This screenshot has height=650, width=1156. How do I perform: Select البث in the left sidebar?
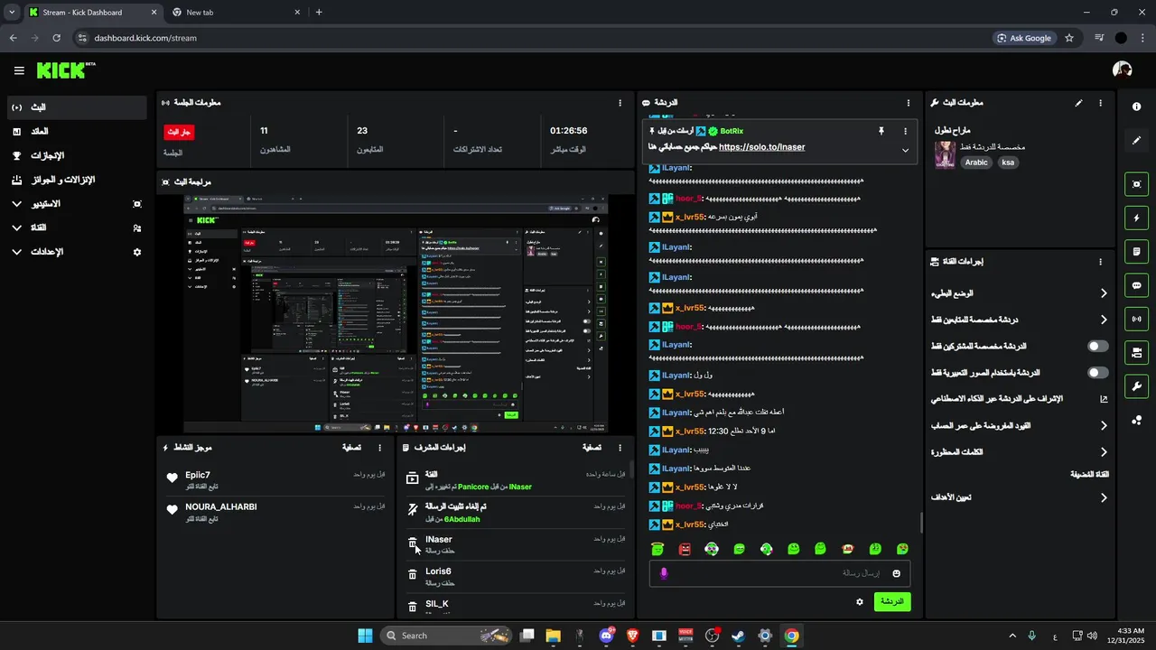point(77,107)
